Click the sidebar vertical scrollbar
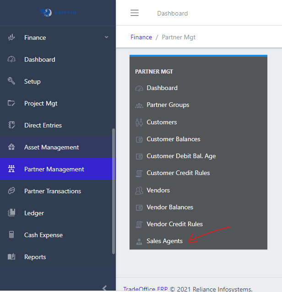 coord(114,191)
